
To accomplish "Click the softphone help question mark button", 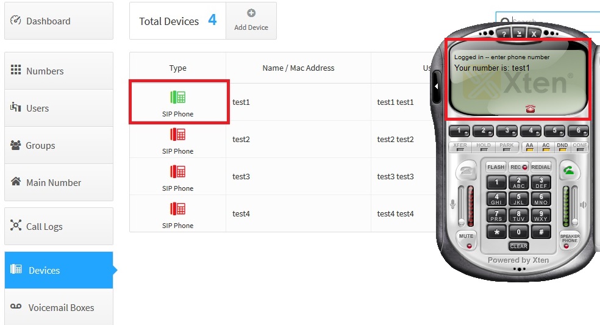I will [504, 34].
